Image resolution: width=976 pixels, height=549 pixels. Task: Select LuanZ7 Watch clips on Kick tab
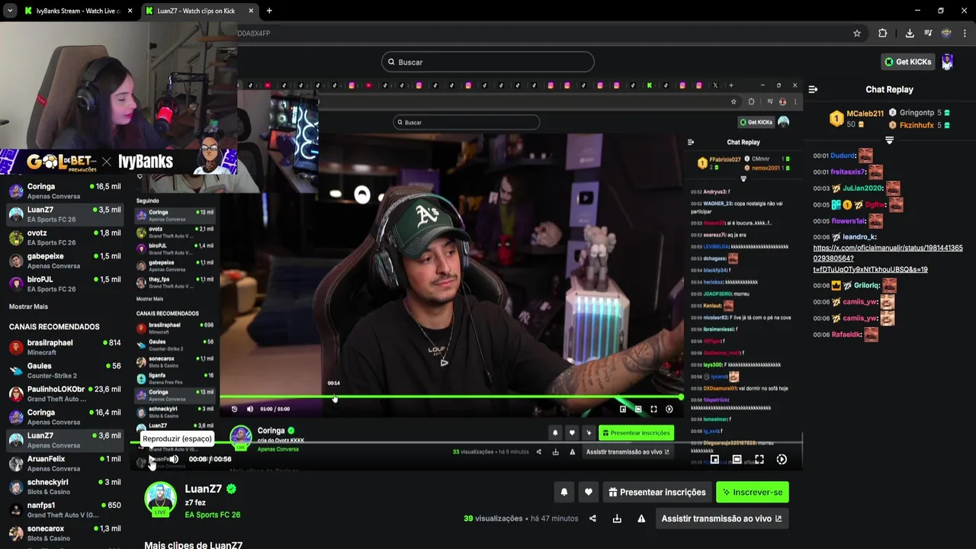(194, 11)
